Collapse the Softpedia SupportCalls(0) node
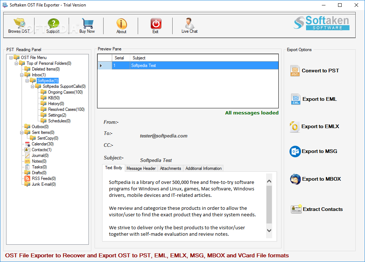This screenshot has width=365, height=262. click(x=32, y=86)
